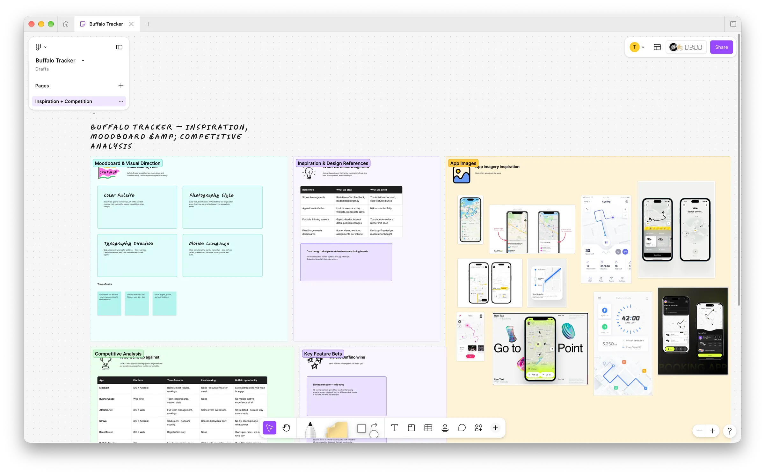The height and width of the screenshot is (474, 765).
Task: Open more tools plus in toolbar
Action: 495,428
